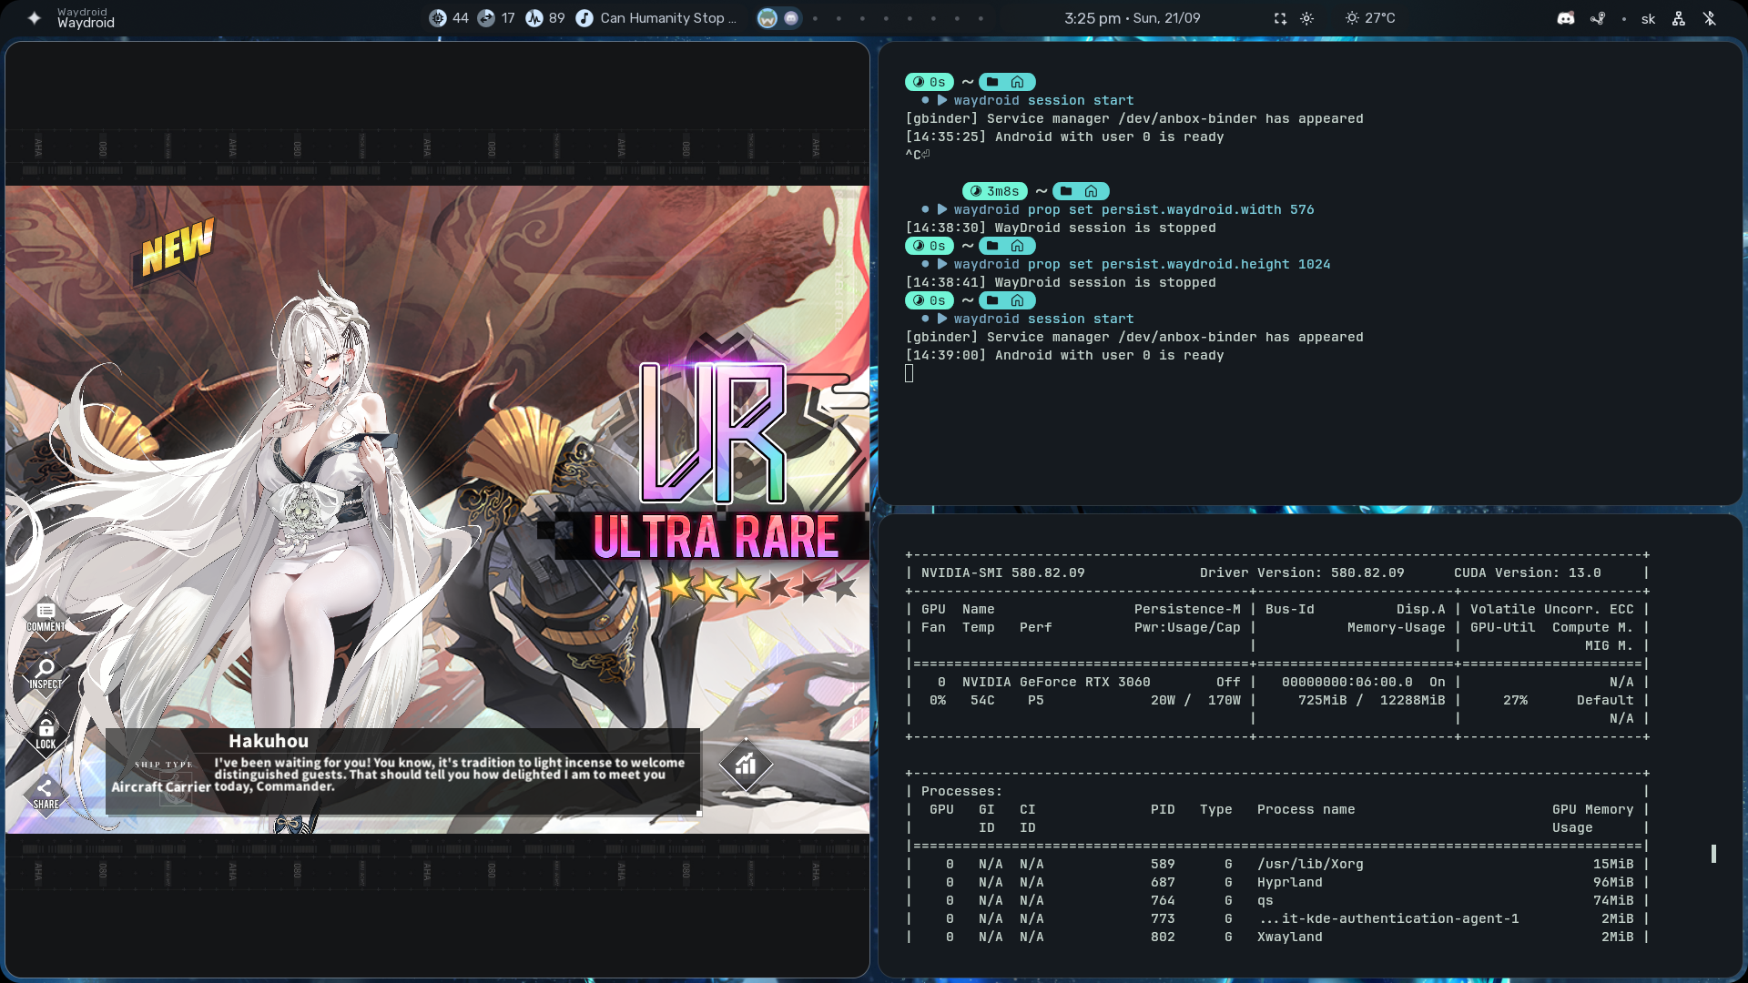
Task: Click the swap usage icon showing 17
Action: pyautogui.click(x=486, y=18)
